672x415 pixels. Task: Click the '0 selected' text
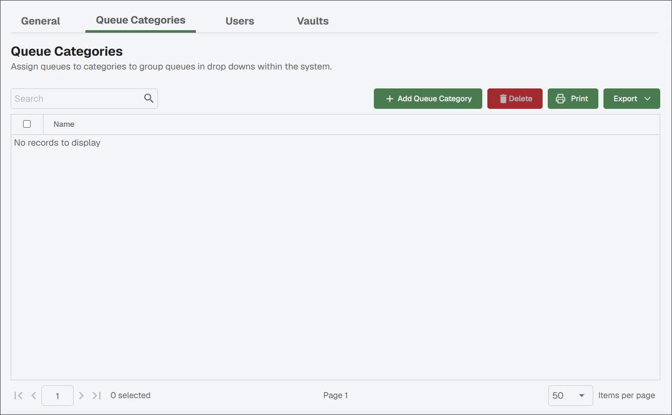point(130,396)
